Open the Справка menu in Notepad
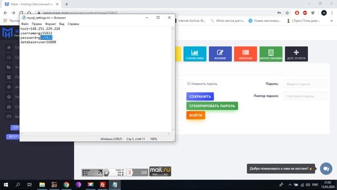 click(73, 24)
